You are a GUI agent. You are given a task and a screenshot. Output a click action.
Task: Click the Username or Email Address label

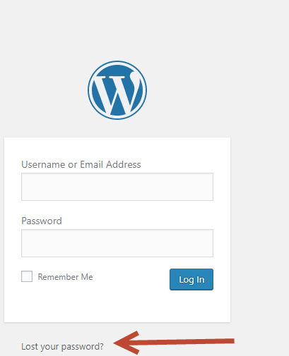coord(81,164)
